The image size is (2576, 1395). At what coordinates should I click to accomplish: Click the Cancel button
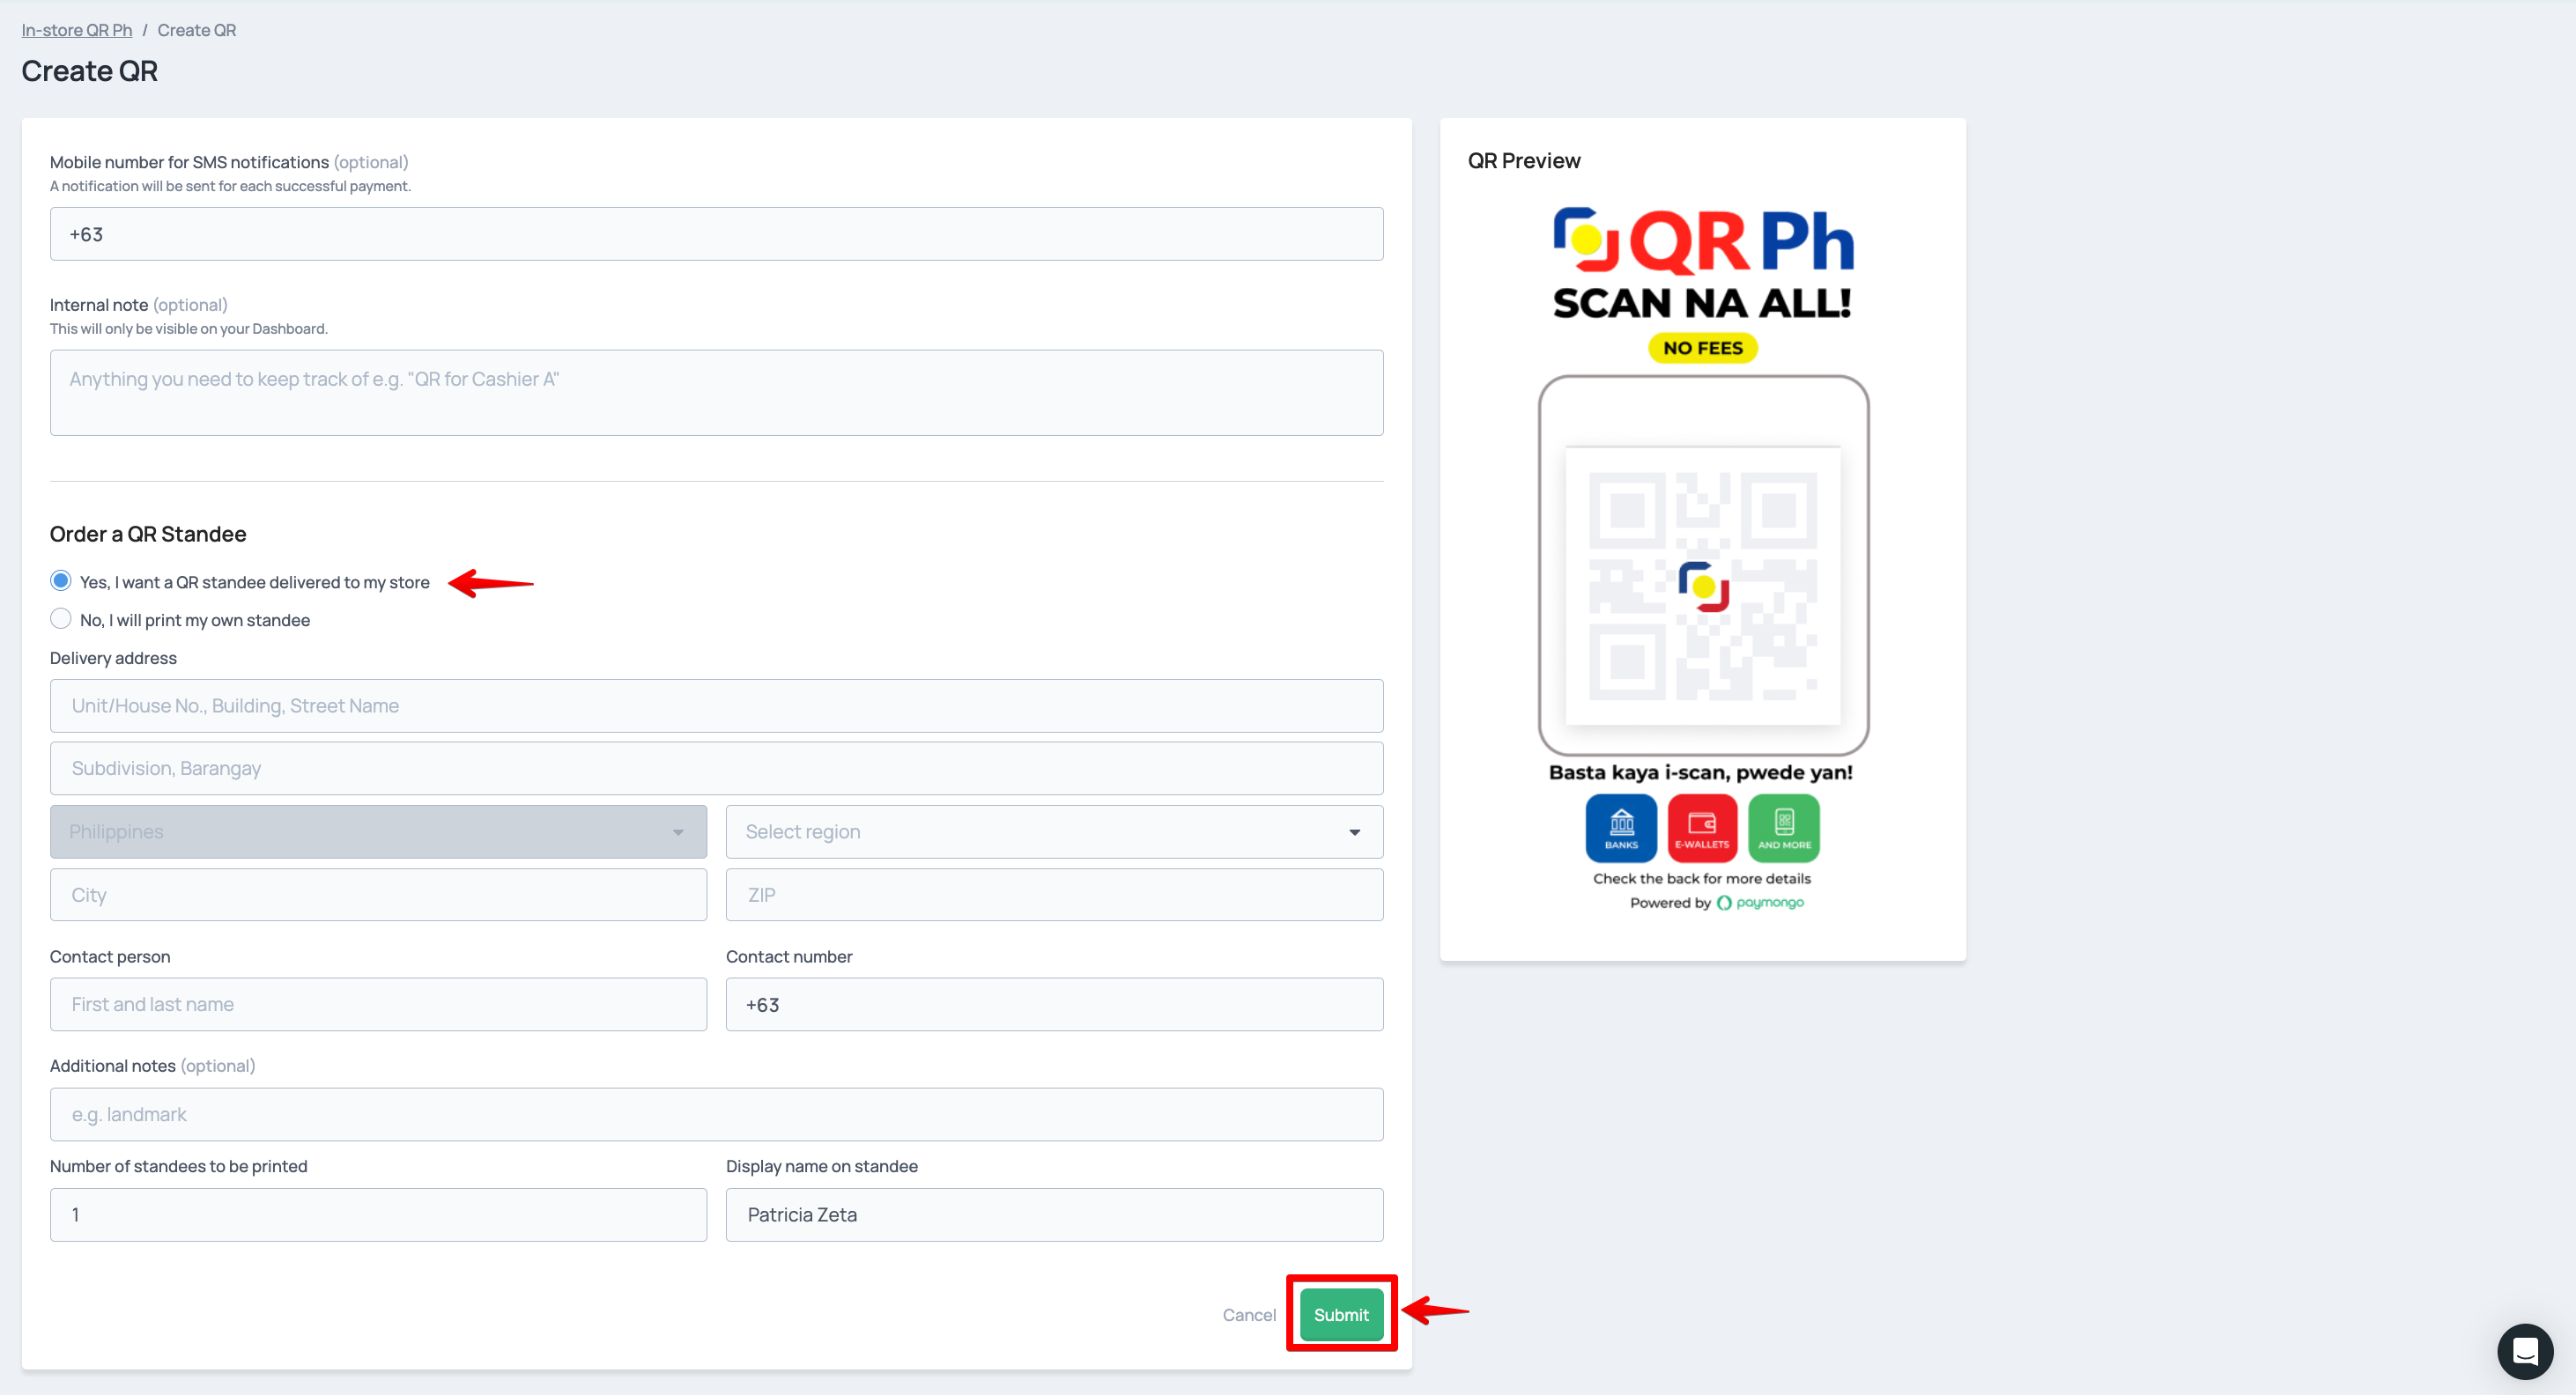(1248, 1314)
